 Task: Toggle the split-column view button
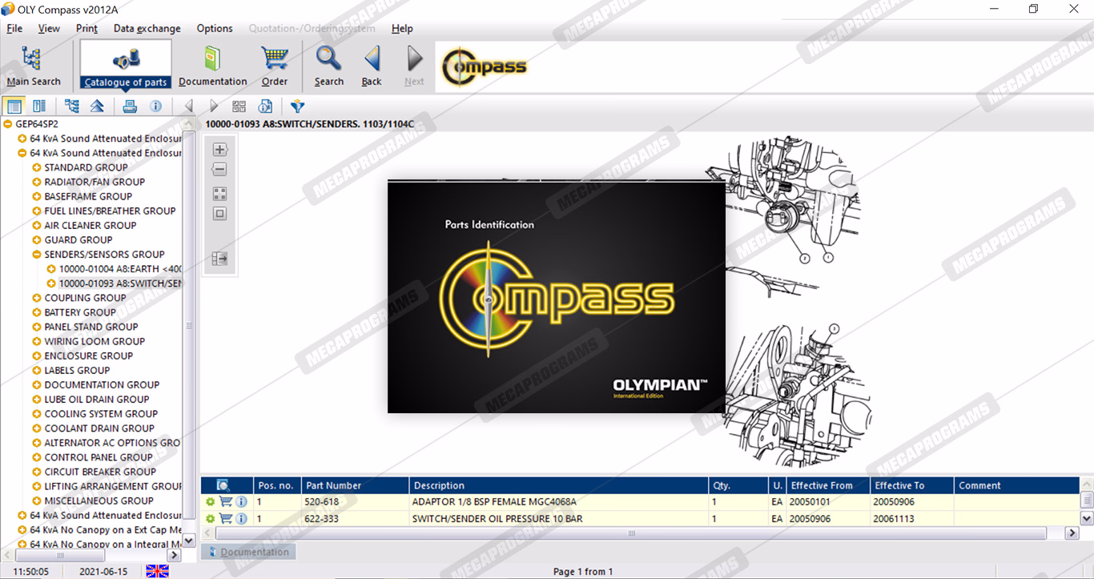coord(39,107)
